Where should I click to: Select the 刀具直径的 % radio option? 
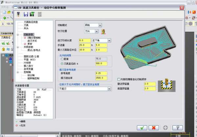[62, 64]
